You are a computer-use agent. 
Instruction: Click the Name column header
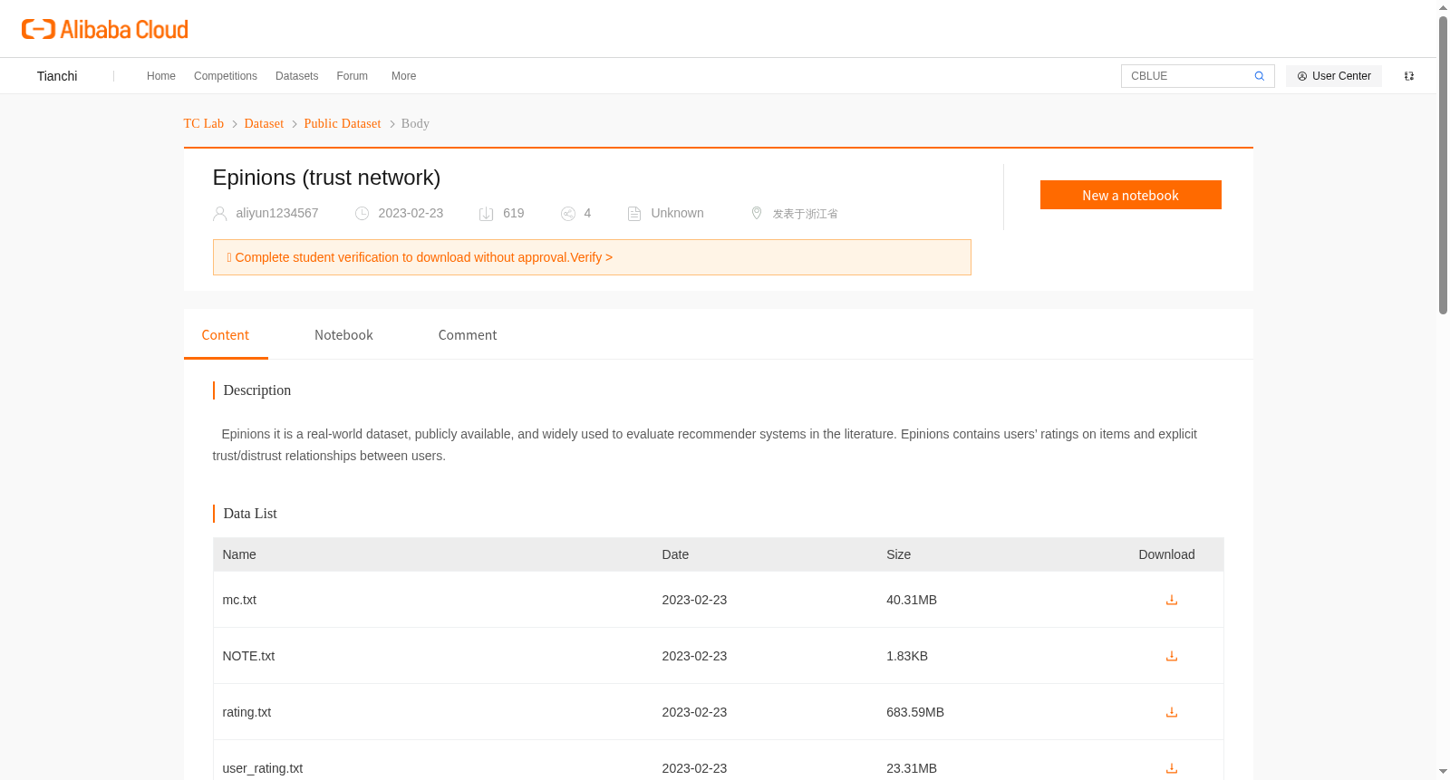point(239,554)
